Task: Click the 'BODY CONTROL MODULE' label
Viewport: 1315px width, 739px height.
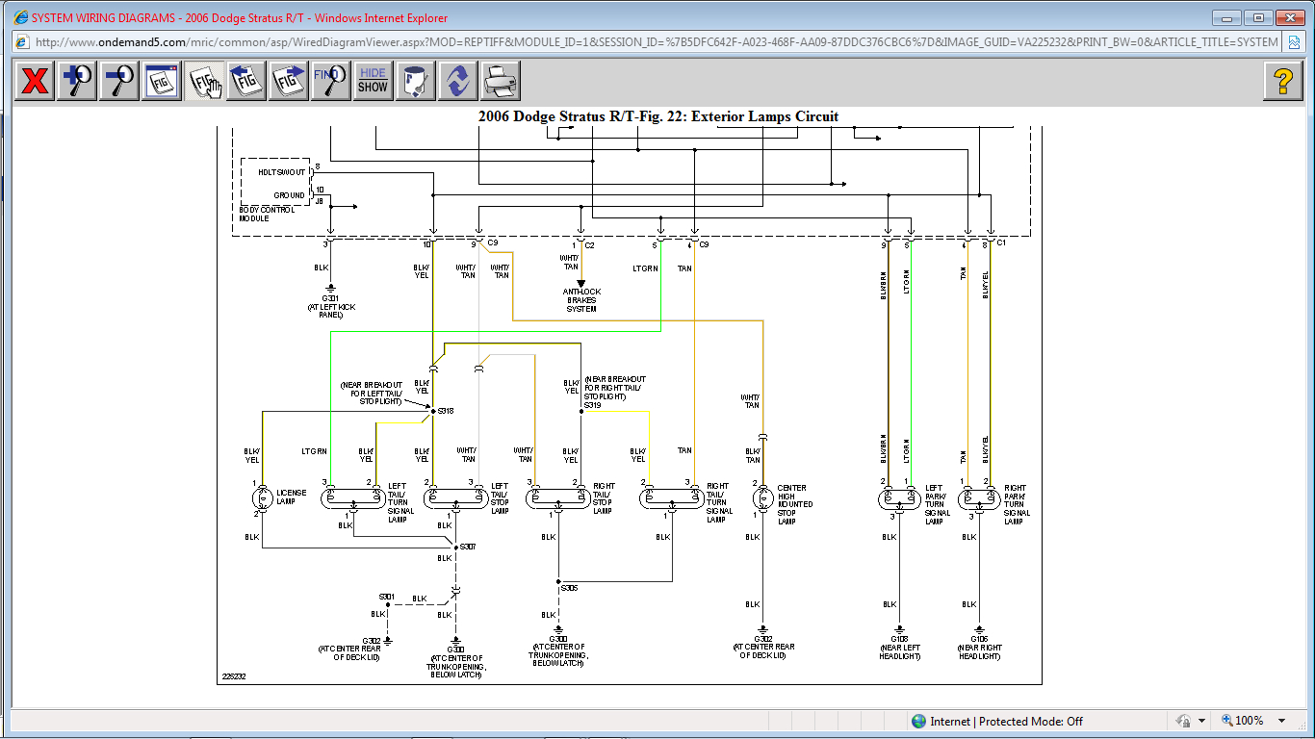Action: point(265,215)
